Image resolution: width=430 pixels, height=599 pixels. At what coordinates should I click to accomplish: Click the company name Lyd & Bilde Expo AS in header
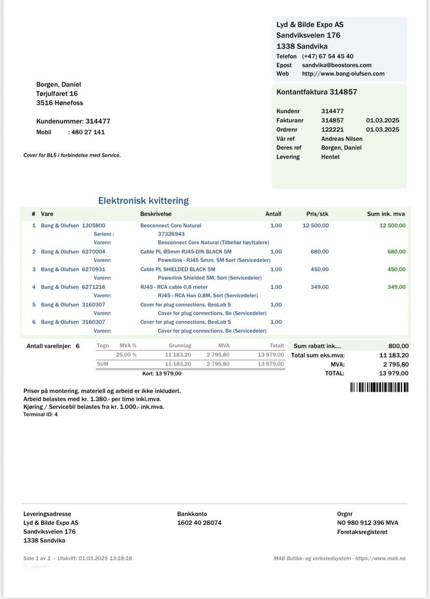[310, 25]
